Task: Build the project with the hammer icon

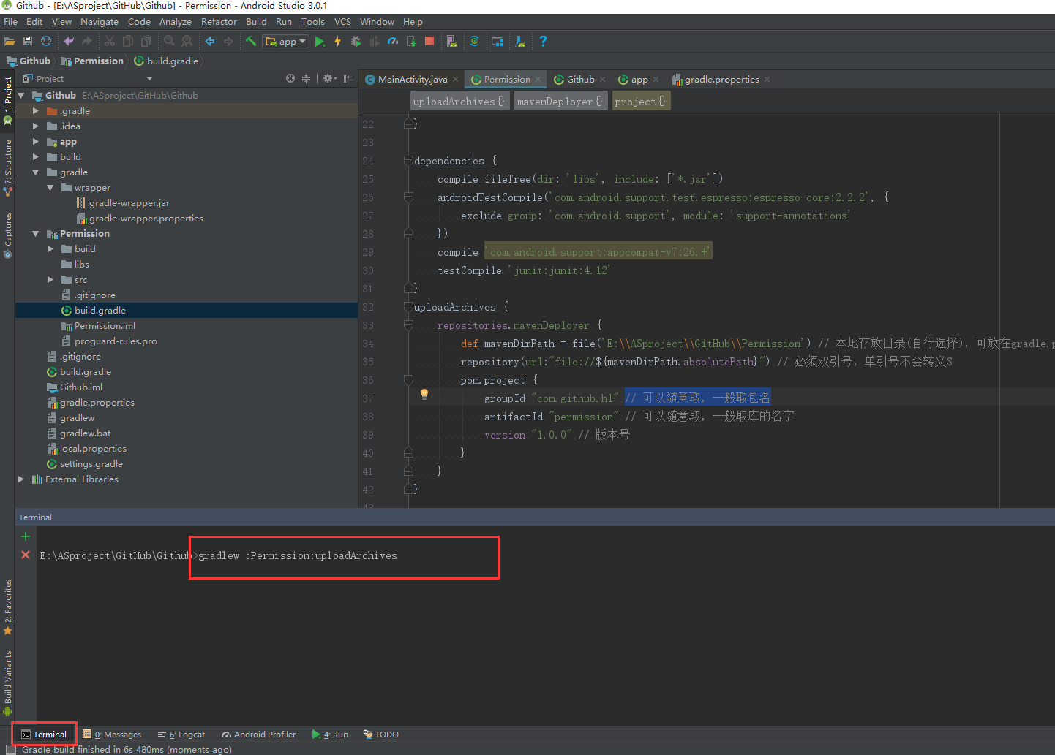Action: [x=251, y=42]
